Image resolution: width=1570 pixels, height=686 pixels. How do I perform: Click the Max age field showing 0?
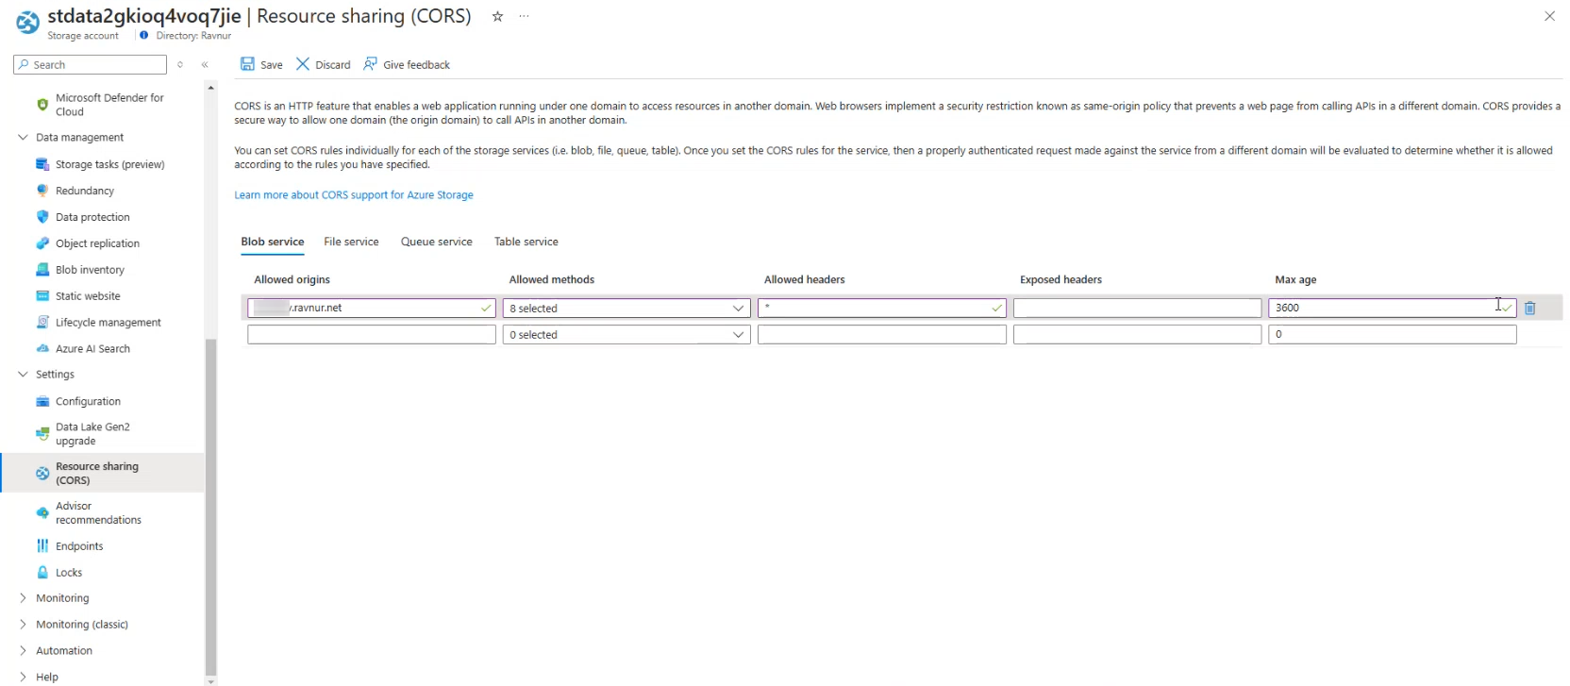(x=1393, y=335)
